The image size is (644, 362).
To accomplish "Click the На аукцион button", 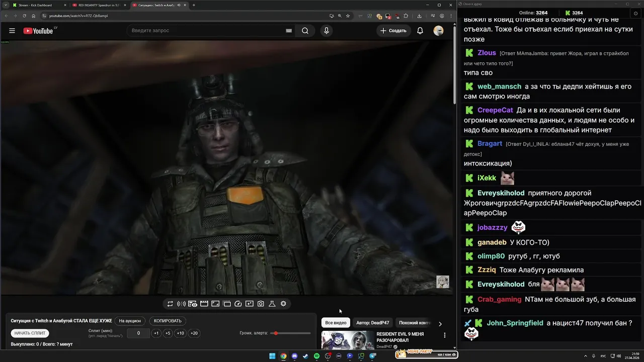I will pyautogui.click(x=130, y=321).
